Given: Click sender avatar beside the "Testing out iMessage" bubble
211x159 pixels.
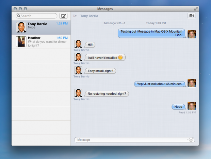Looking at the screenshot, I should pyautogui.click(x=192, y=34).
